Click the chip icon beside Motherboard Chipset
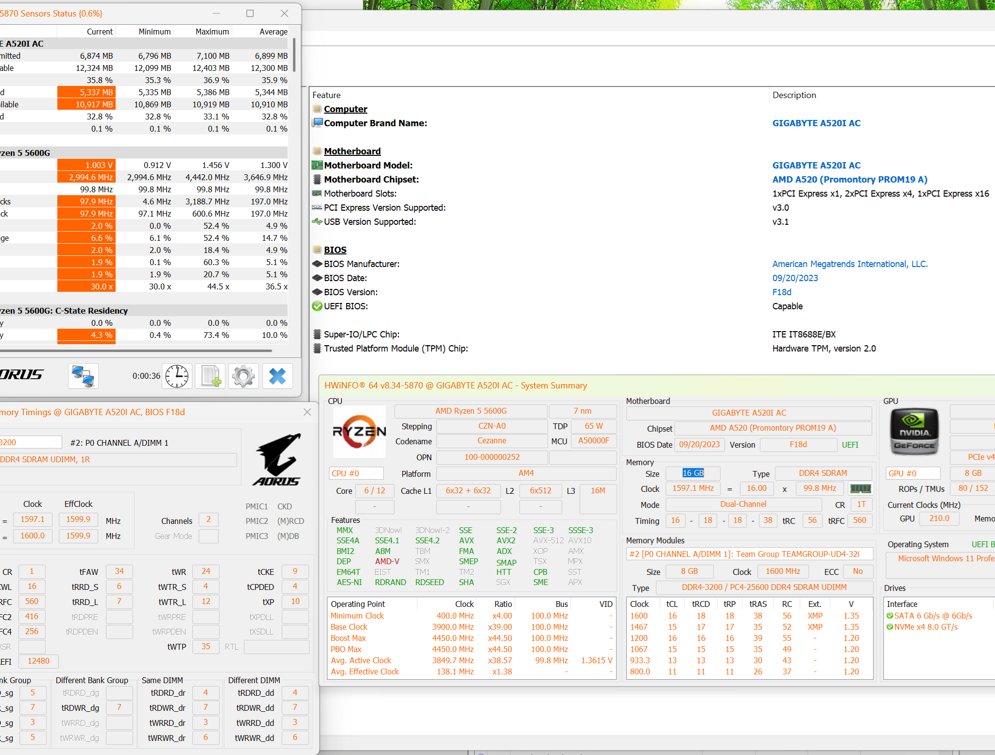 point(317,179)
